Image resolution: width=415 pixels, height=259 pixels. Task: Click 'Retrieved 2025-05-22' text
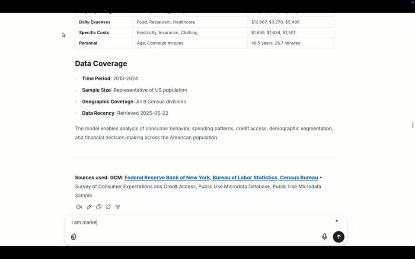[143, 113]
